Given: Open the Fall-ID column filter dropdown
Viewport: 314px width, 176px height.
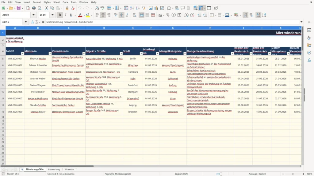Looking at the screenshot, I should pos(22,53).
